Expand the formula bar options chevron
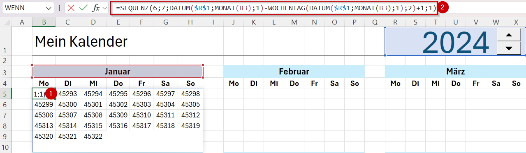The width and height of the screenshot is (526, 153). 104,8
